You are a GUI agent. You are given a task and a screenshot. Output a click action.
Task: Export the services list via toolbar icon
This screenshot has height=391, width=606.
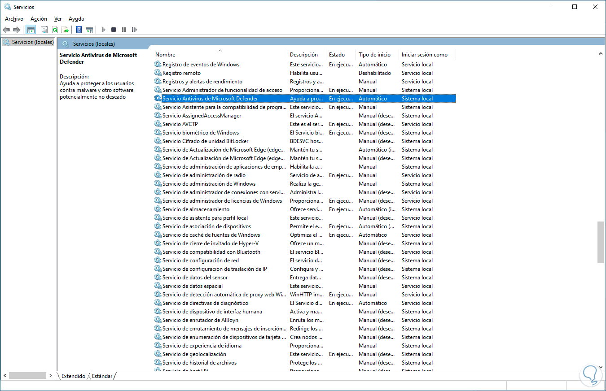[65, 30]
